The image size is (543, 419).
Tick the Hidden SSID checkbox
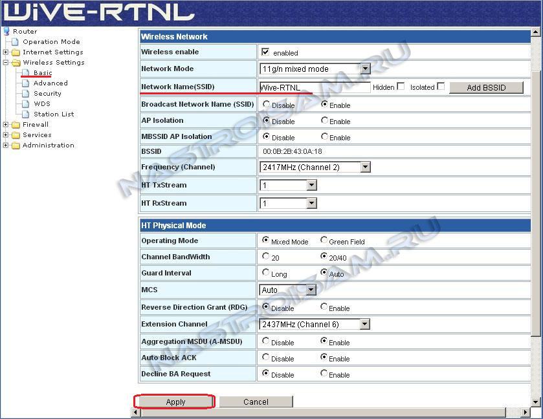click(401, 87)
